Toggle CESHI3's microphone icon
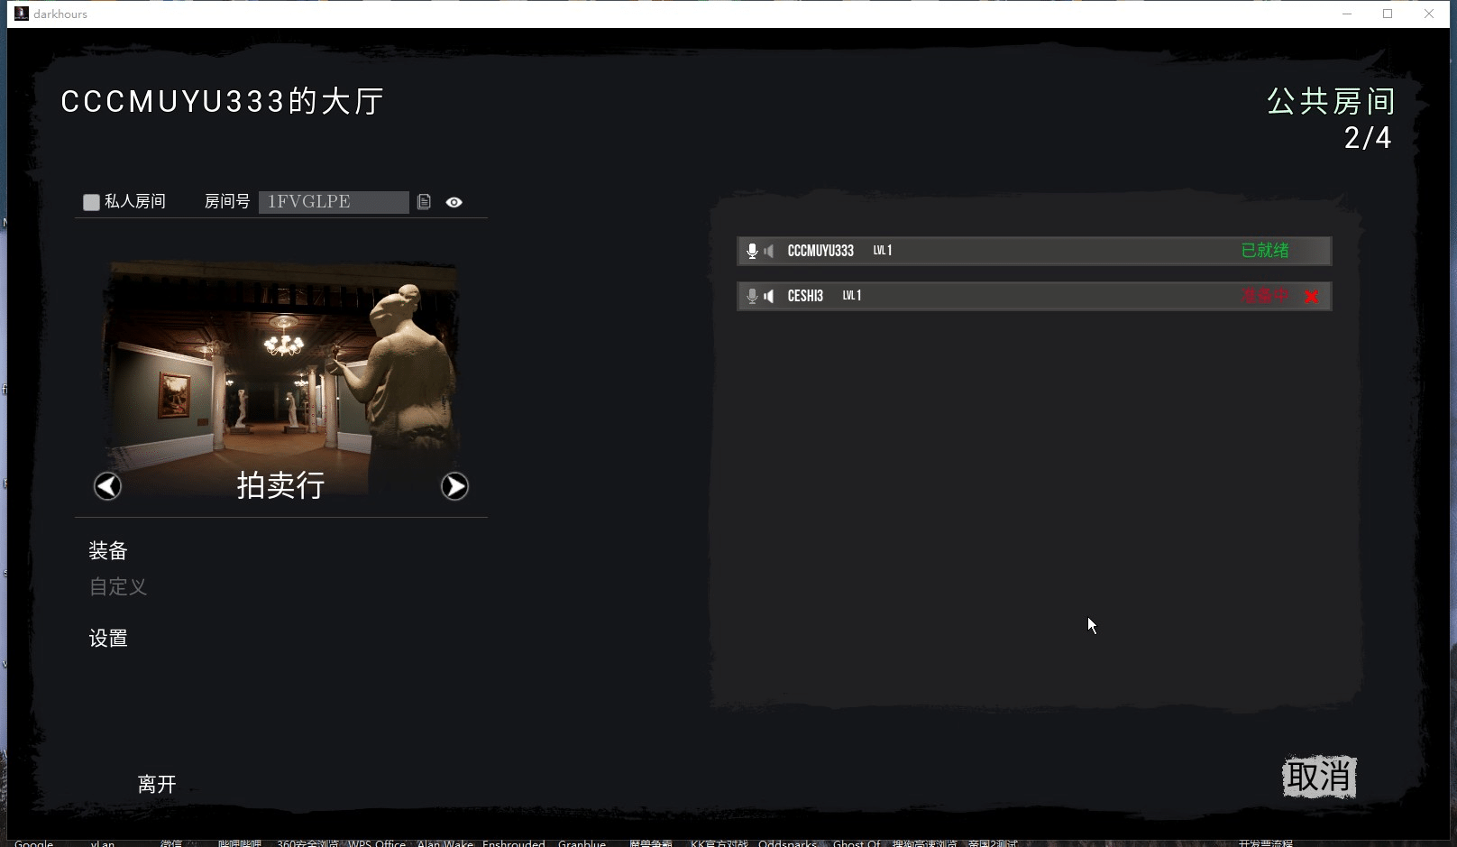 click(x=752, y=296)
